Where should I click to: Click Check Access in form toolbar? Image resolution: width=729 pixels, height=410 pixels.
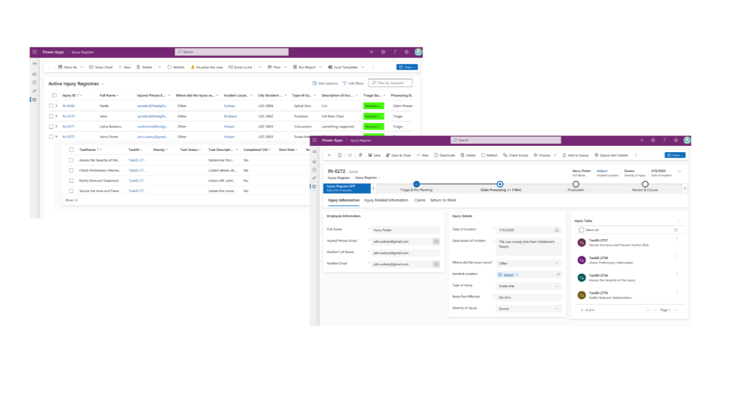516,155
